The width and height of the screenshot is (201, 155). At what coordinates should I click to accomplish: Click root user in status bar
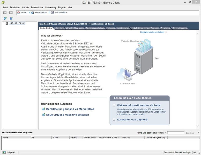coord(194,152)
